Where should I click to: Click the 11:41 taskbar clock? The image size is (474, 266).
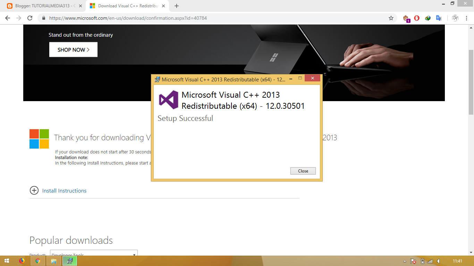coord(457,261)
